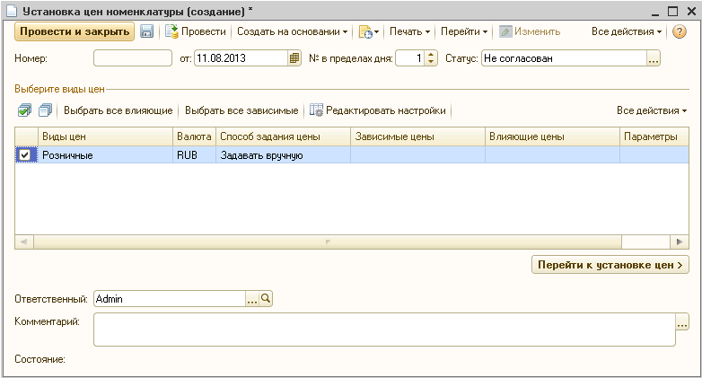The image size is (702, 378).
Task: Click the help question mark icon
Action: pyautogui.click(x=680, y=31)
